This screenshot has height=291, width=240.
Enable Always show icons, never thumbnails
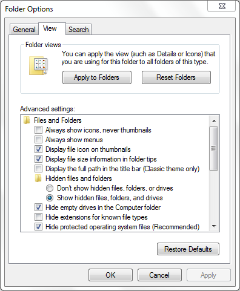[x=38, y=130]
